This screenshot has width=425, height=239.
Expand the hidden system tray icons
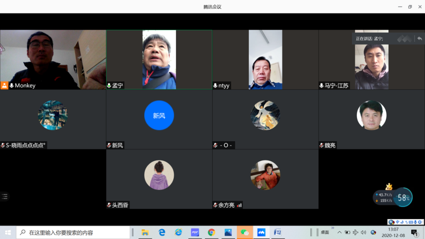[x=340, y=232]
